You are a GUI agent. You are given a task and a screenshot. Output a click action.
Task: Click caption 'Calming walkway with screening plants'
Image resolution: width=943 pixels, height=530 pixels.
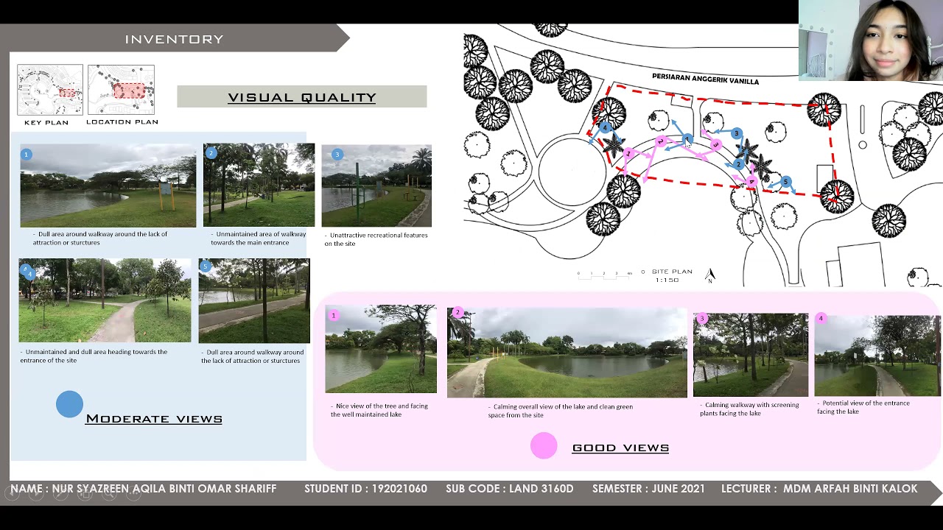(749, 409)
